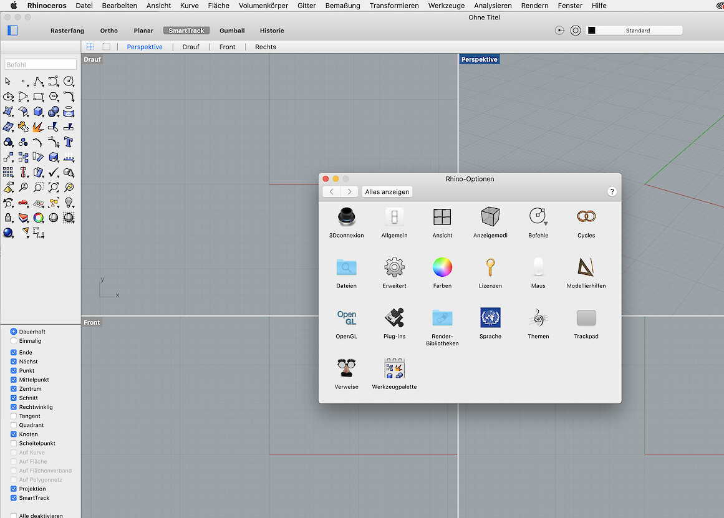Uncheck the Mittelpunkt snap
The image size is (724, 518).
(13, 380)
